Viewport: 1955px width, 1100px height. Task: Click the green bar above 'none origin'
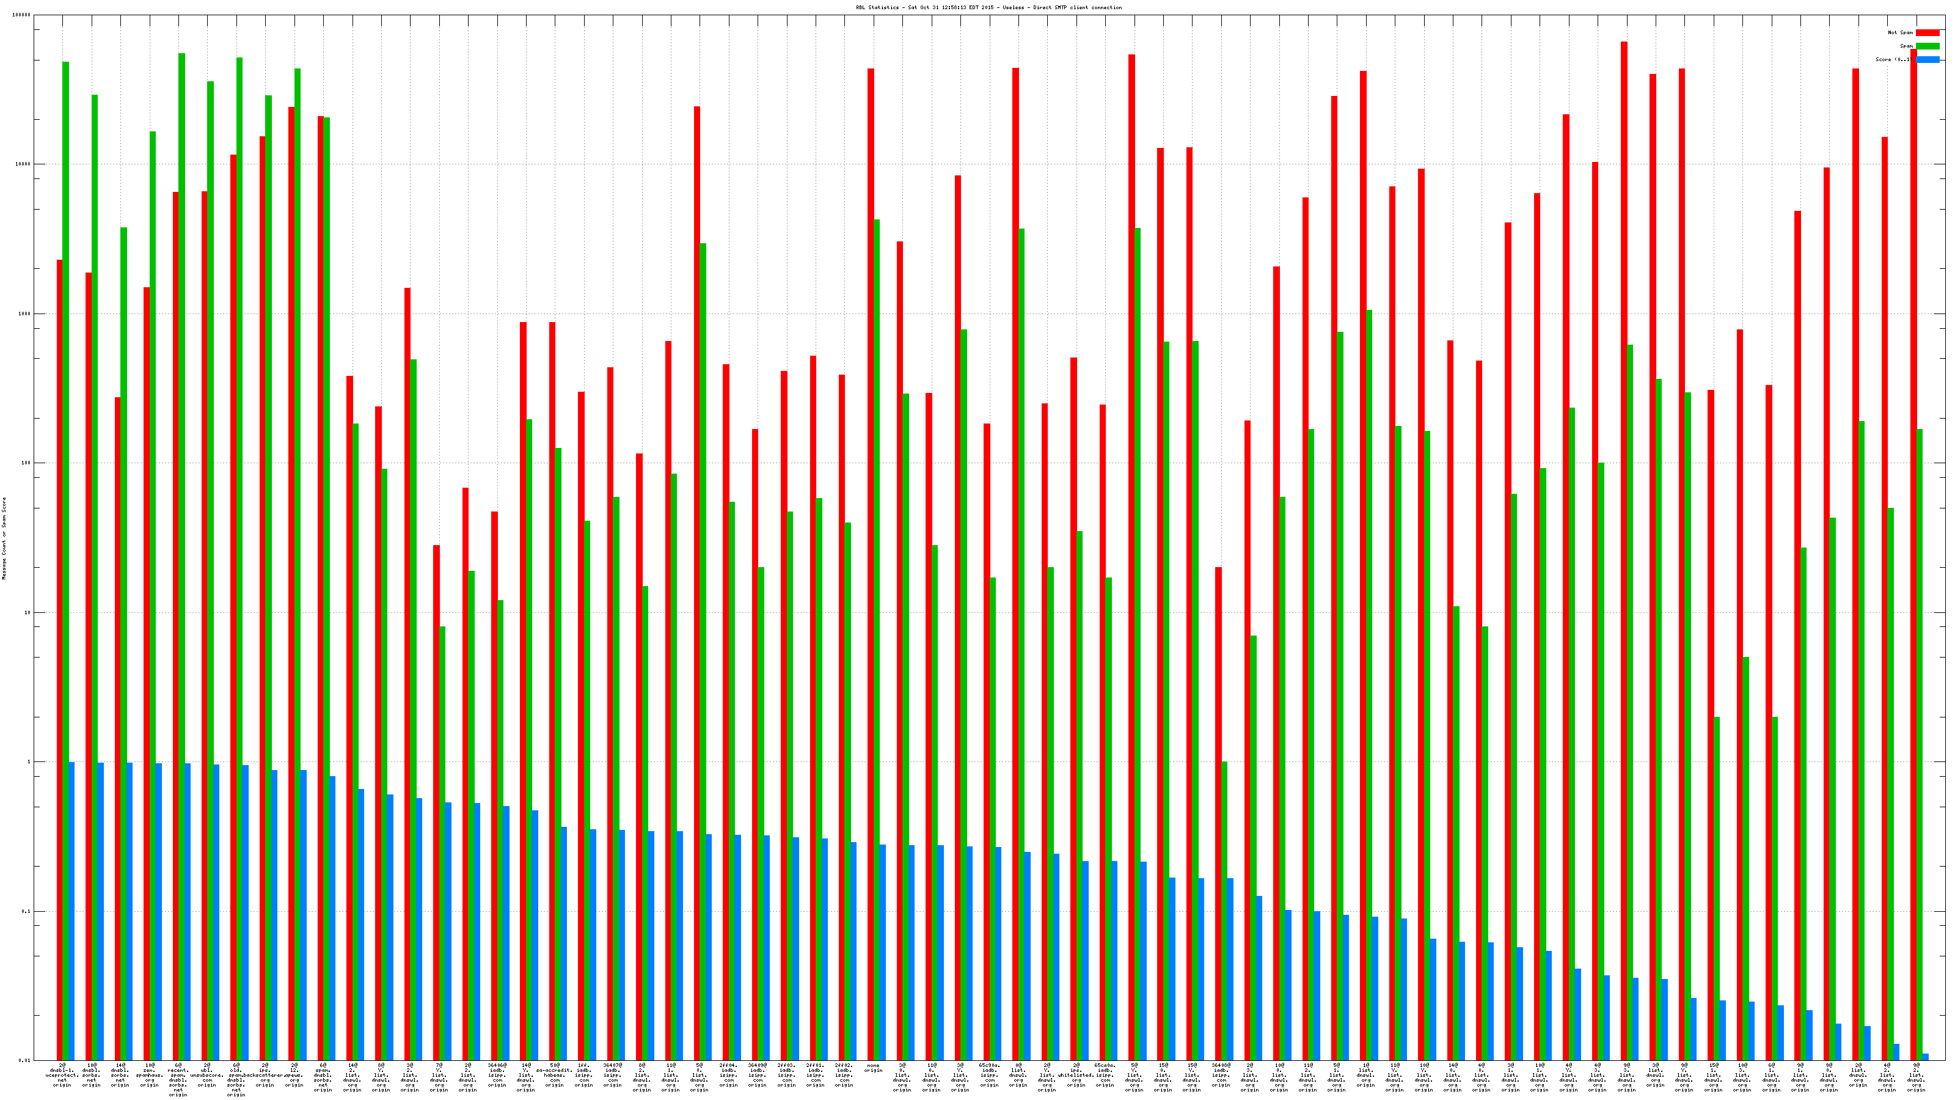tap(877, 637)
